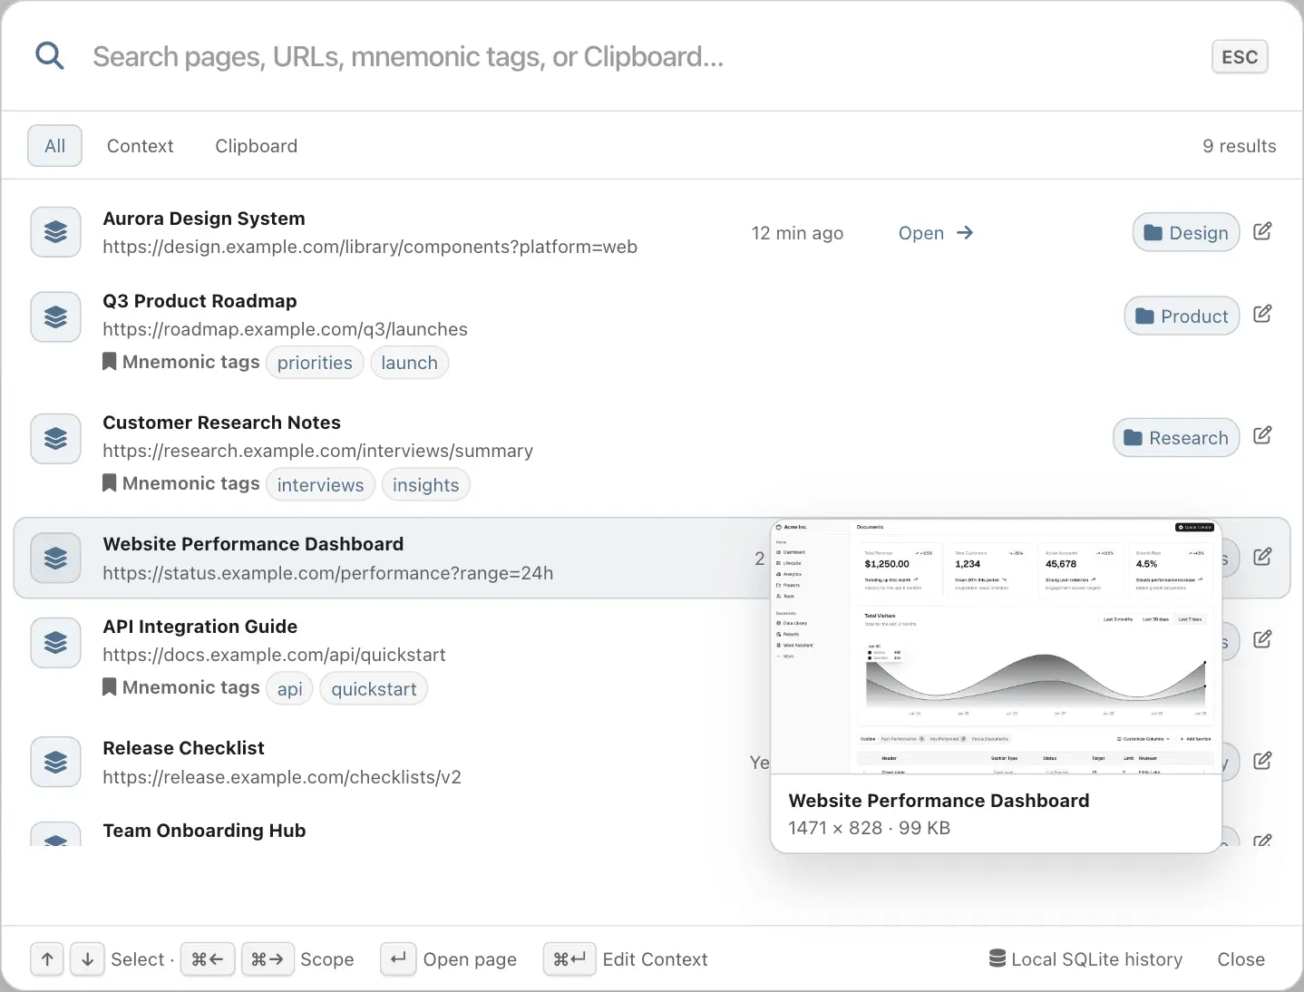Image resolution: width=1304 pixels, height=992 pixels.
Task: Click the Product folder badge
Action: coord(1182,316)
